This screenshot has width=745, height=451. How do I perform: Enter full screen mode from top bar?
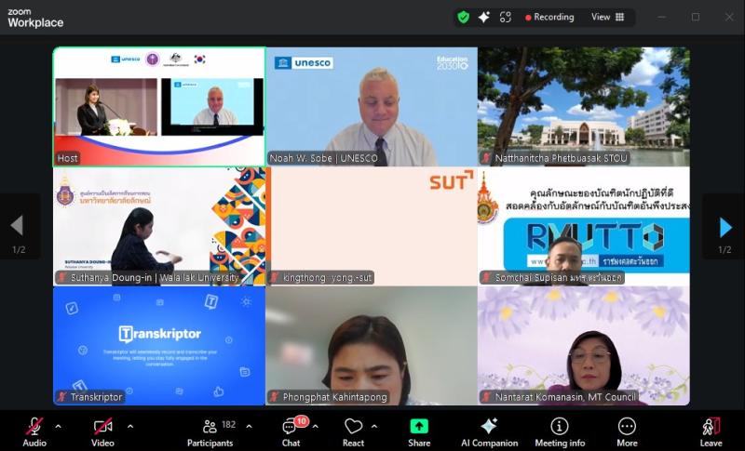pyautogui.click(x=506, y=17)
